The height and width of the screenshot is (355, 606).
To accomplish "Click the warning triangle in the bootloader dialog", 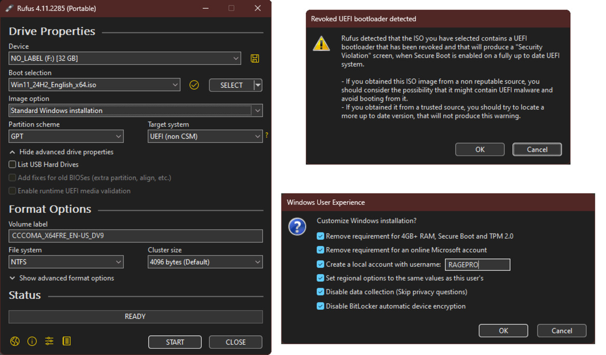I will (x=322, y=45).
